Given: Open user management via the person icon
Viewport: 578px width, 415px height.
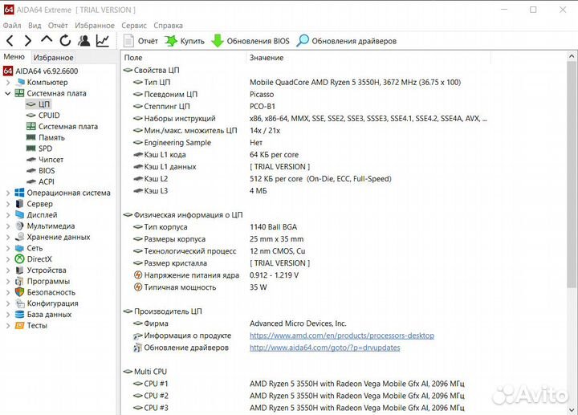Looking at the screenshot, I should [x=84, y=41].
